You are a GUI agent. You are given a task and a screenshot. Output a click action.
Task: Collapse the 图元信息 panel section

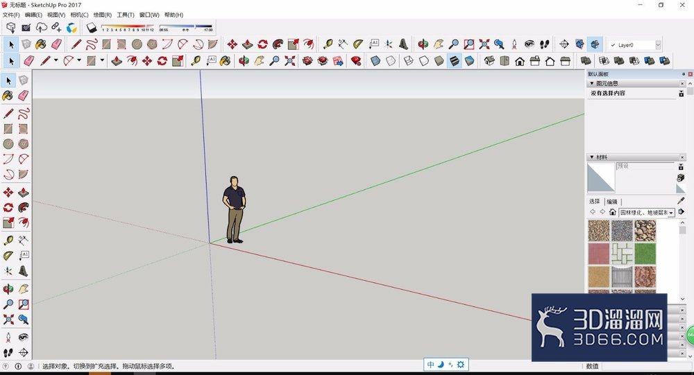tap(592, 83)
